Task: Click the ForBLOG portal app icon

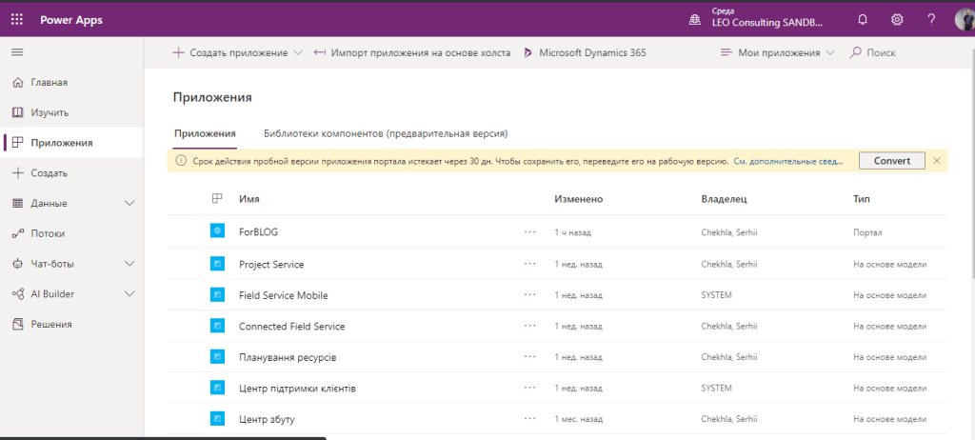Action: tap(217, 231)
